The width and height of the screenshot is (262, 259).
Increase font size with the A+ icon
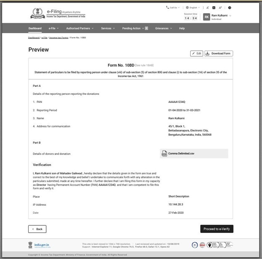coord(220,8)
